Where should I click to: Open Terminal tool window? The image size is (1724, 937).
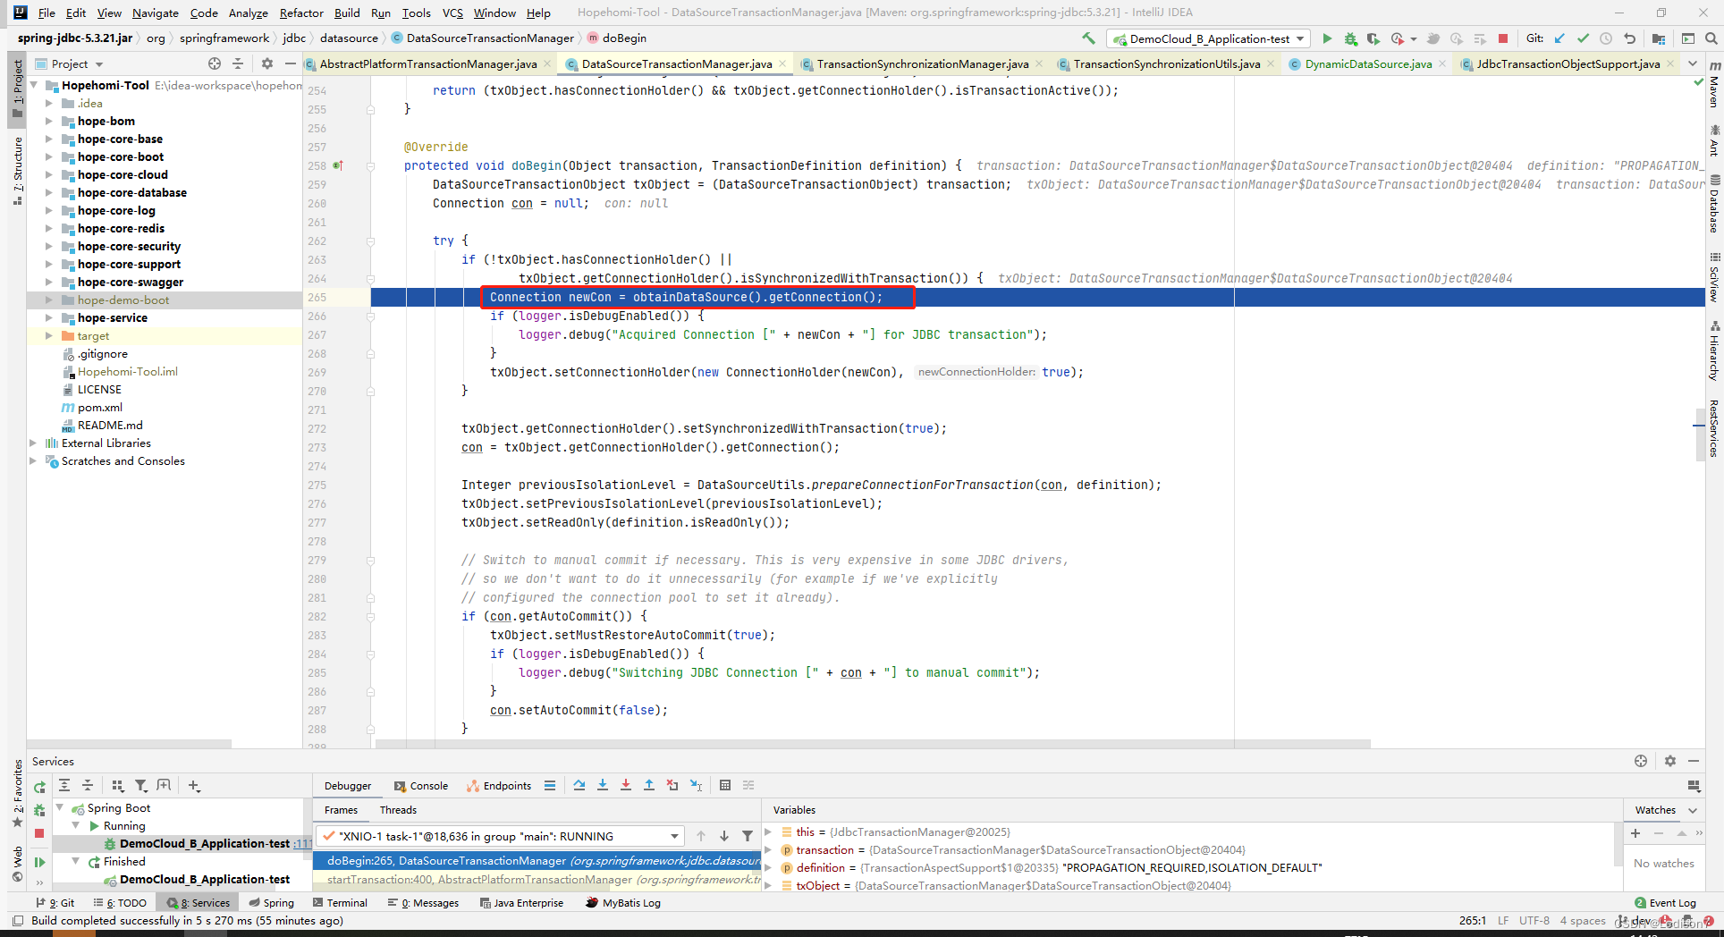[x=340, y=903]
